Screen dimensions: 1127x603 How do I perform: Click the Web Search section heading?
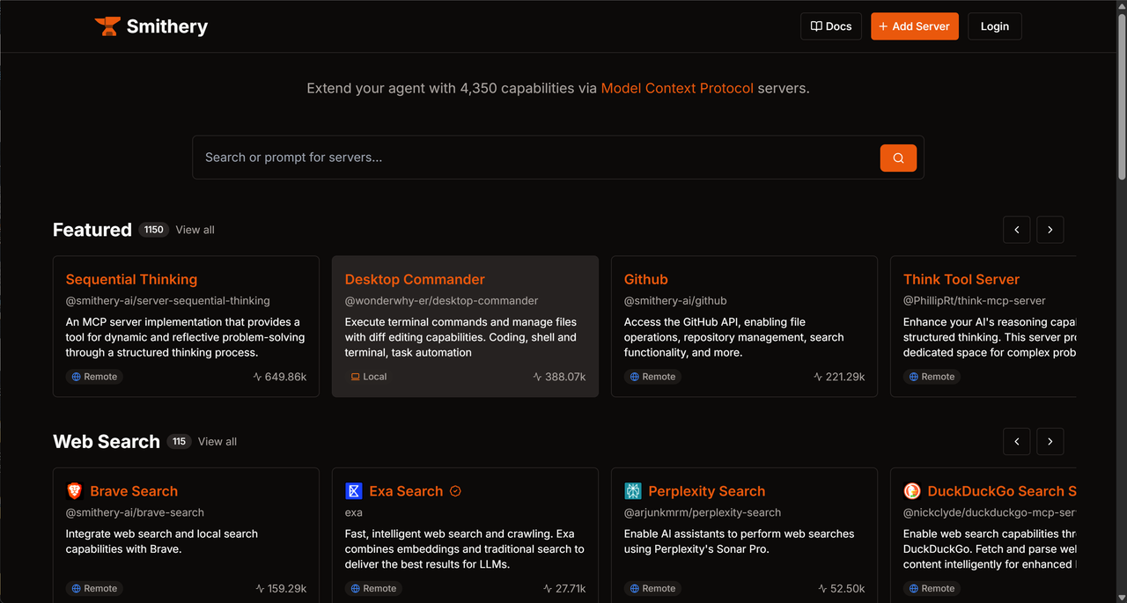point(107,442)
